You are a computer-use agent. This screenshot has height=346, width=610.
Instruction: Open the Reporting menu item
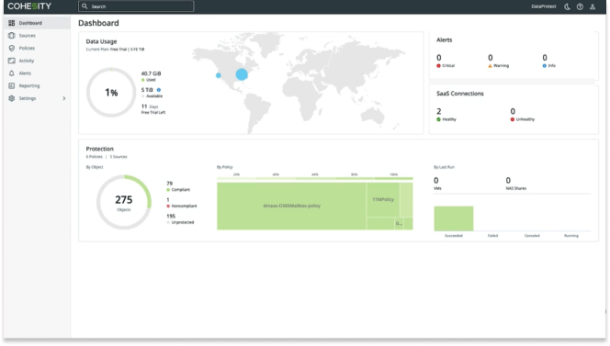[x=37, y=85]
